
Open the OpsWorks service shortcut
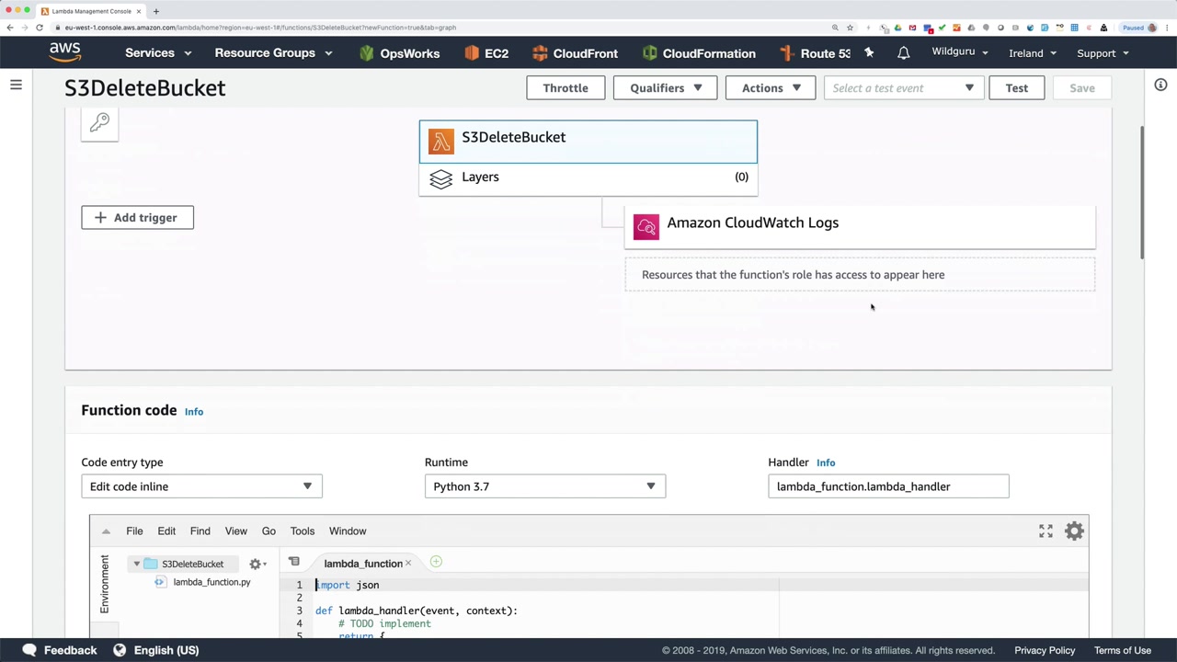coord(399,53)
